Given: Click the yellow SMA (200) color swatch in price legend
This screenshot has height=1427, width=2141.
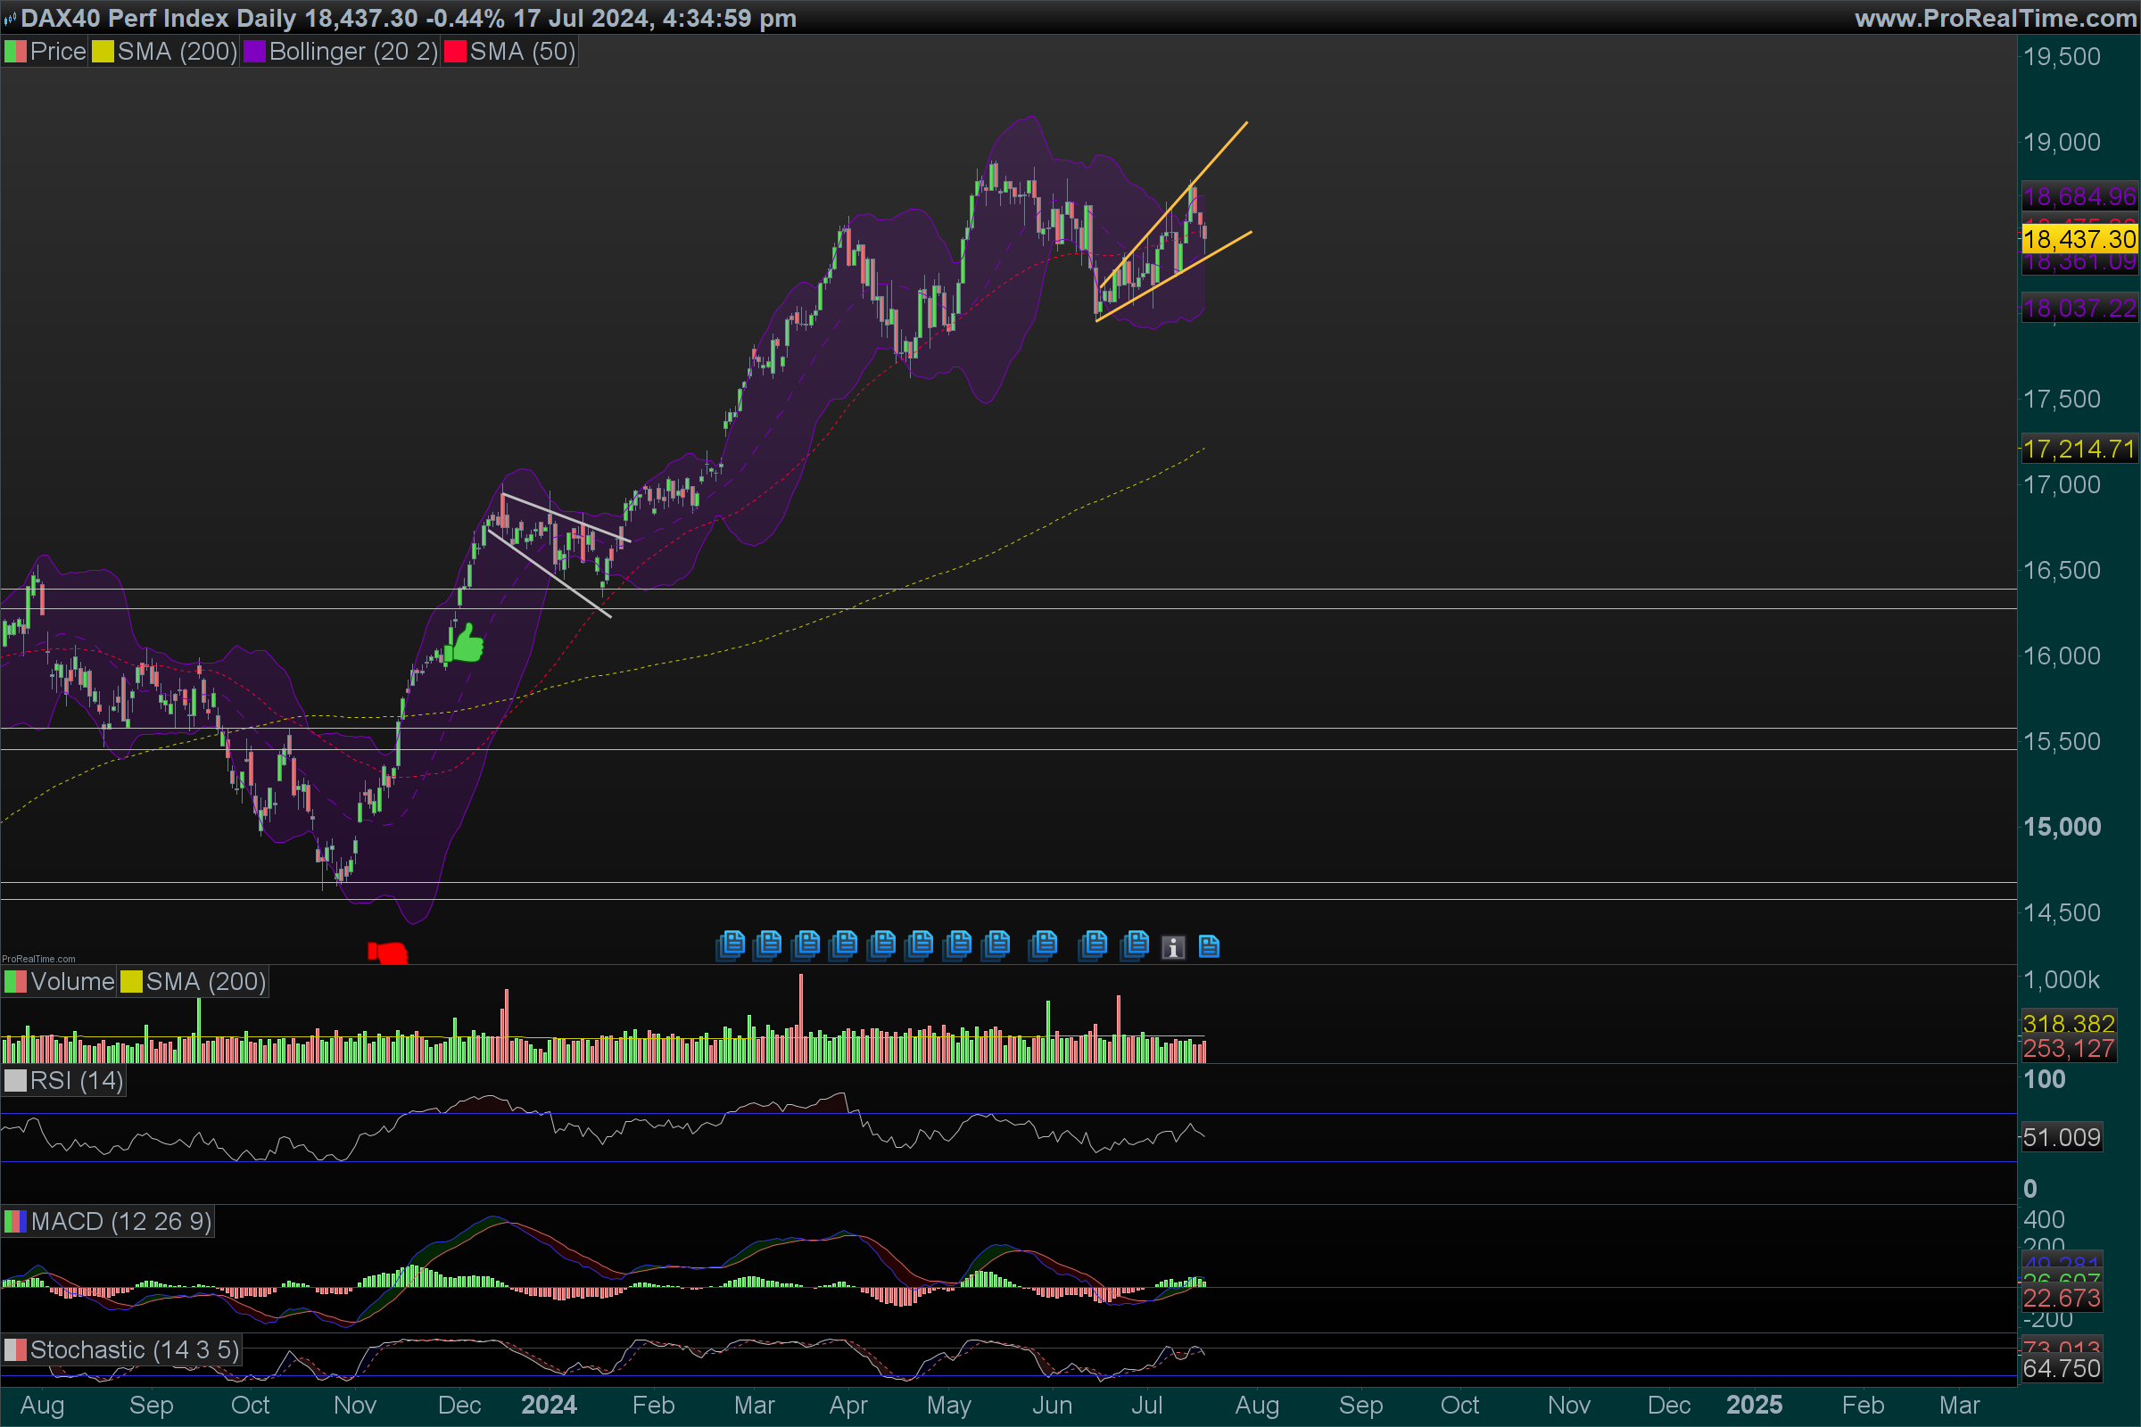Looking at the screenshot, I should [x=103, y=52].
